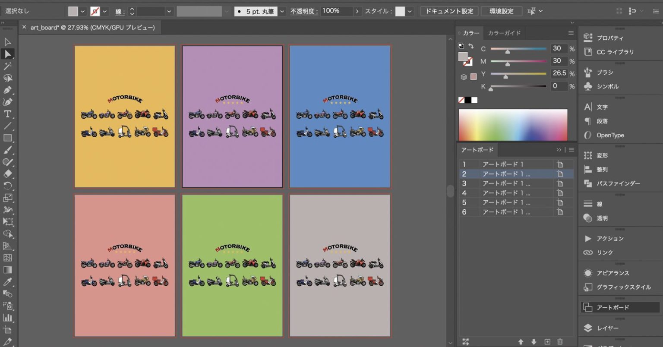Toggle orientation icon for artboard 3
Viewport: 663px width, 347px height.
[x=560, y=183]
